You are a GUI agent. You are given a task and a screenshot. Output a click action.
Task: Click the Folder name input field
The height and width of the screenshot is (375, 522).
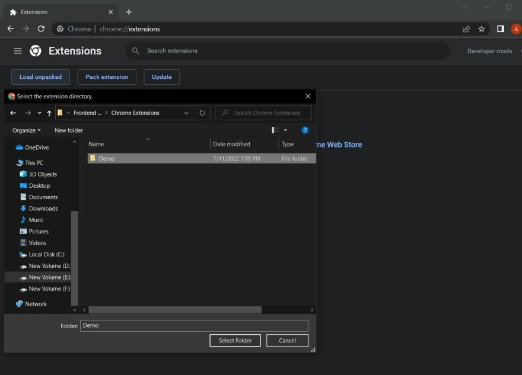pos(194,325)
